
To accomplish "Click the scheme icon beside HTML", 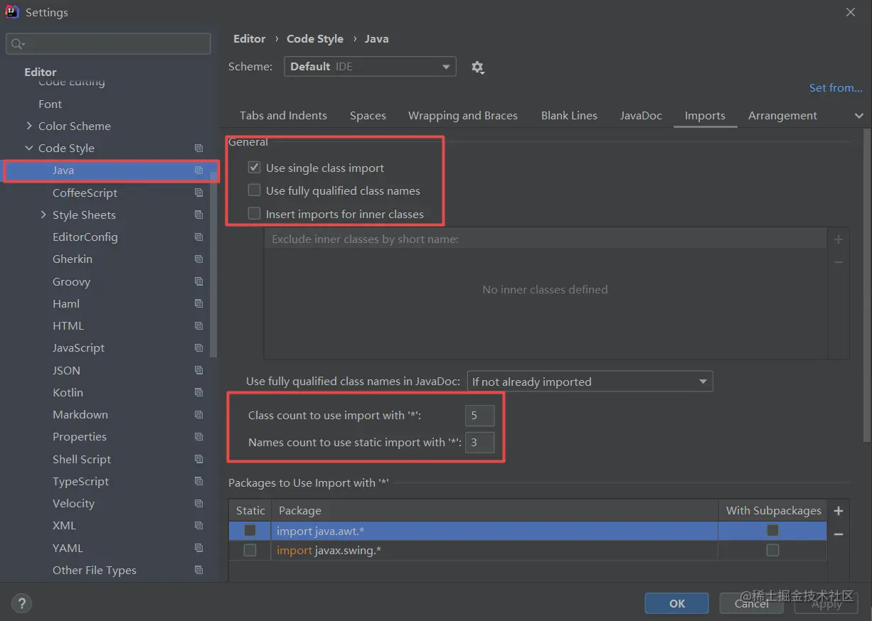I will coord(198,325).
